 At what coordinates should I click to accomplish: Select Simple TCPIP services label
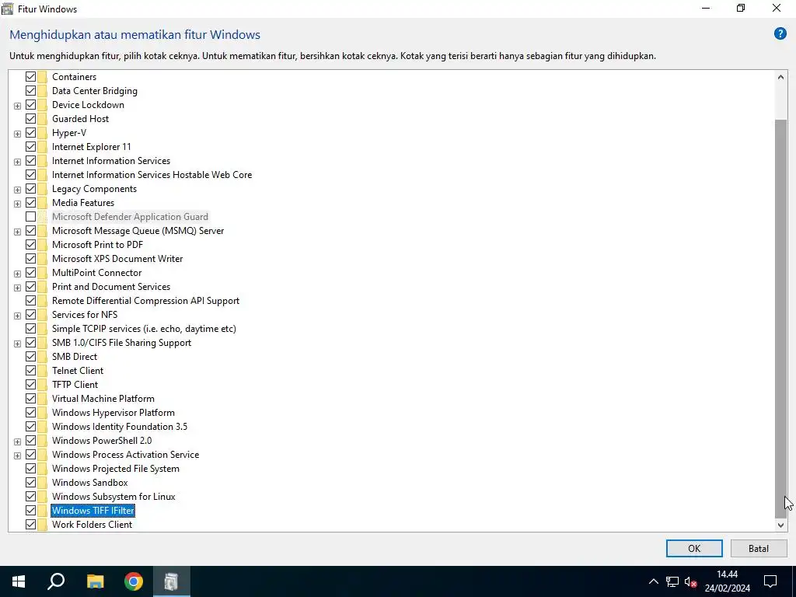[144, 329]
